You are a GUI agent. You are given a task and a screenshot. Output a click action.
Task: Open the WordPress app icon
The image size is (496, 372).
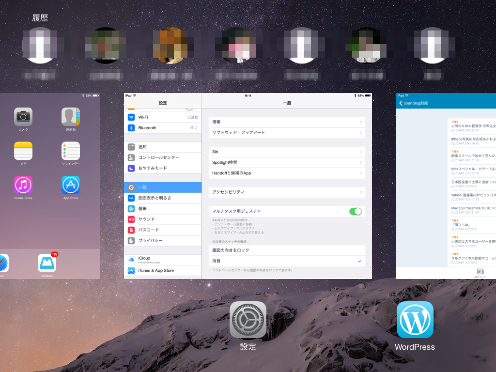[415, 320]
